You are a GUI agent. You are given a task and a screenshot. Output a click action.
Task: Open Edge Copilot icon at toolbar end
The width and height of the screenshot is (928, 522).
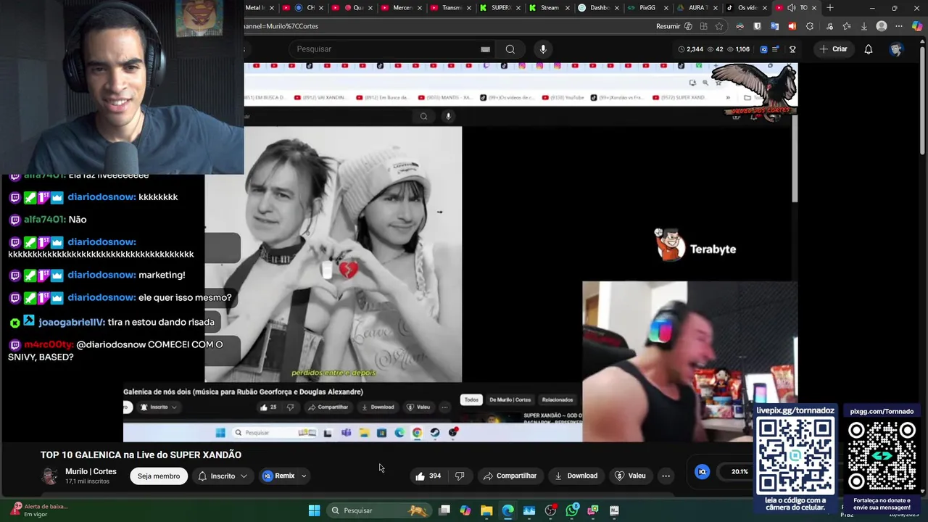917,26
